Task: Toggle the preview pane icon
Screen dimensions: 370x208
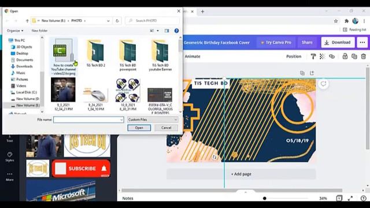Action: click(x=167, y=31)
